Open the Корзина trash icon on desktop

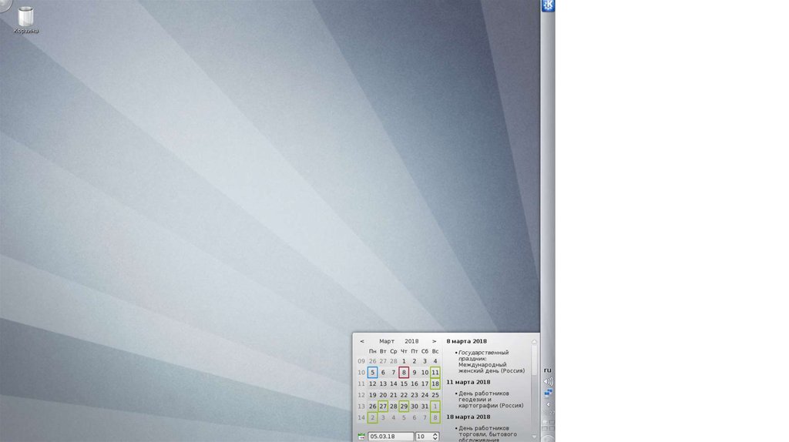pos(25,20)
